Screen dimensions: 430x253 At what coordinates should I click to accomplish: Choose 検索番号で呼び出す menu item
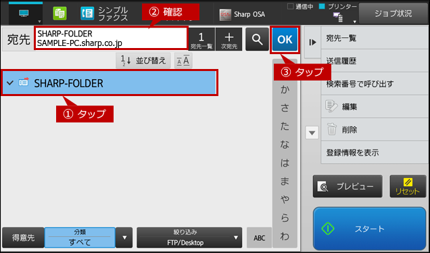point(375,84)
